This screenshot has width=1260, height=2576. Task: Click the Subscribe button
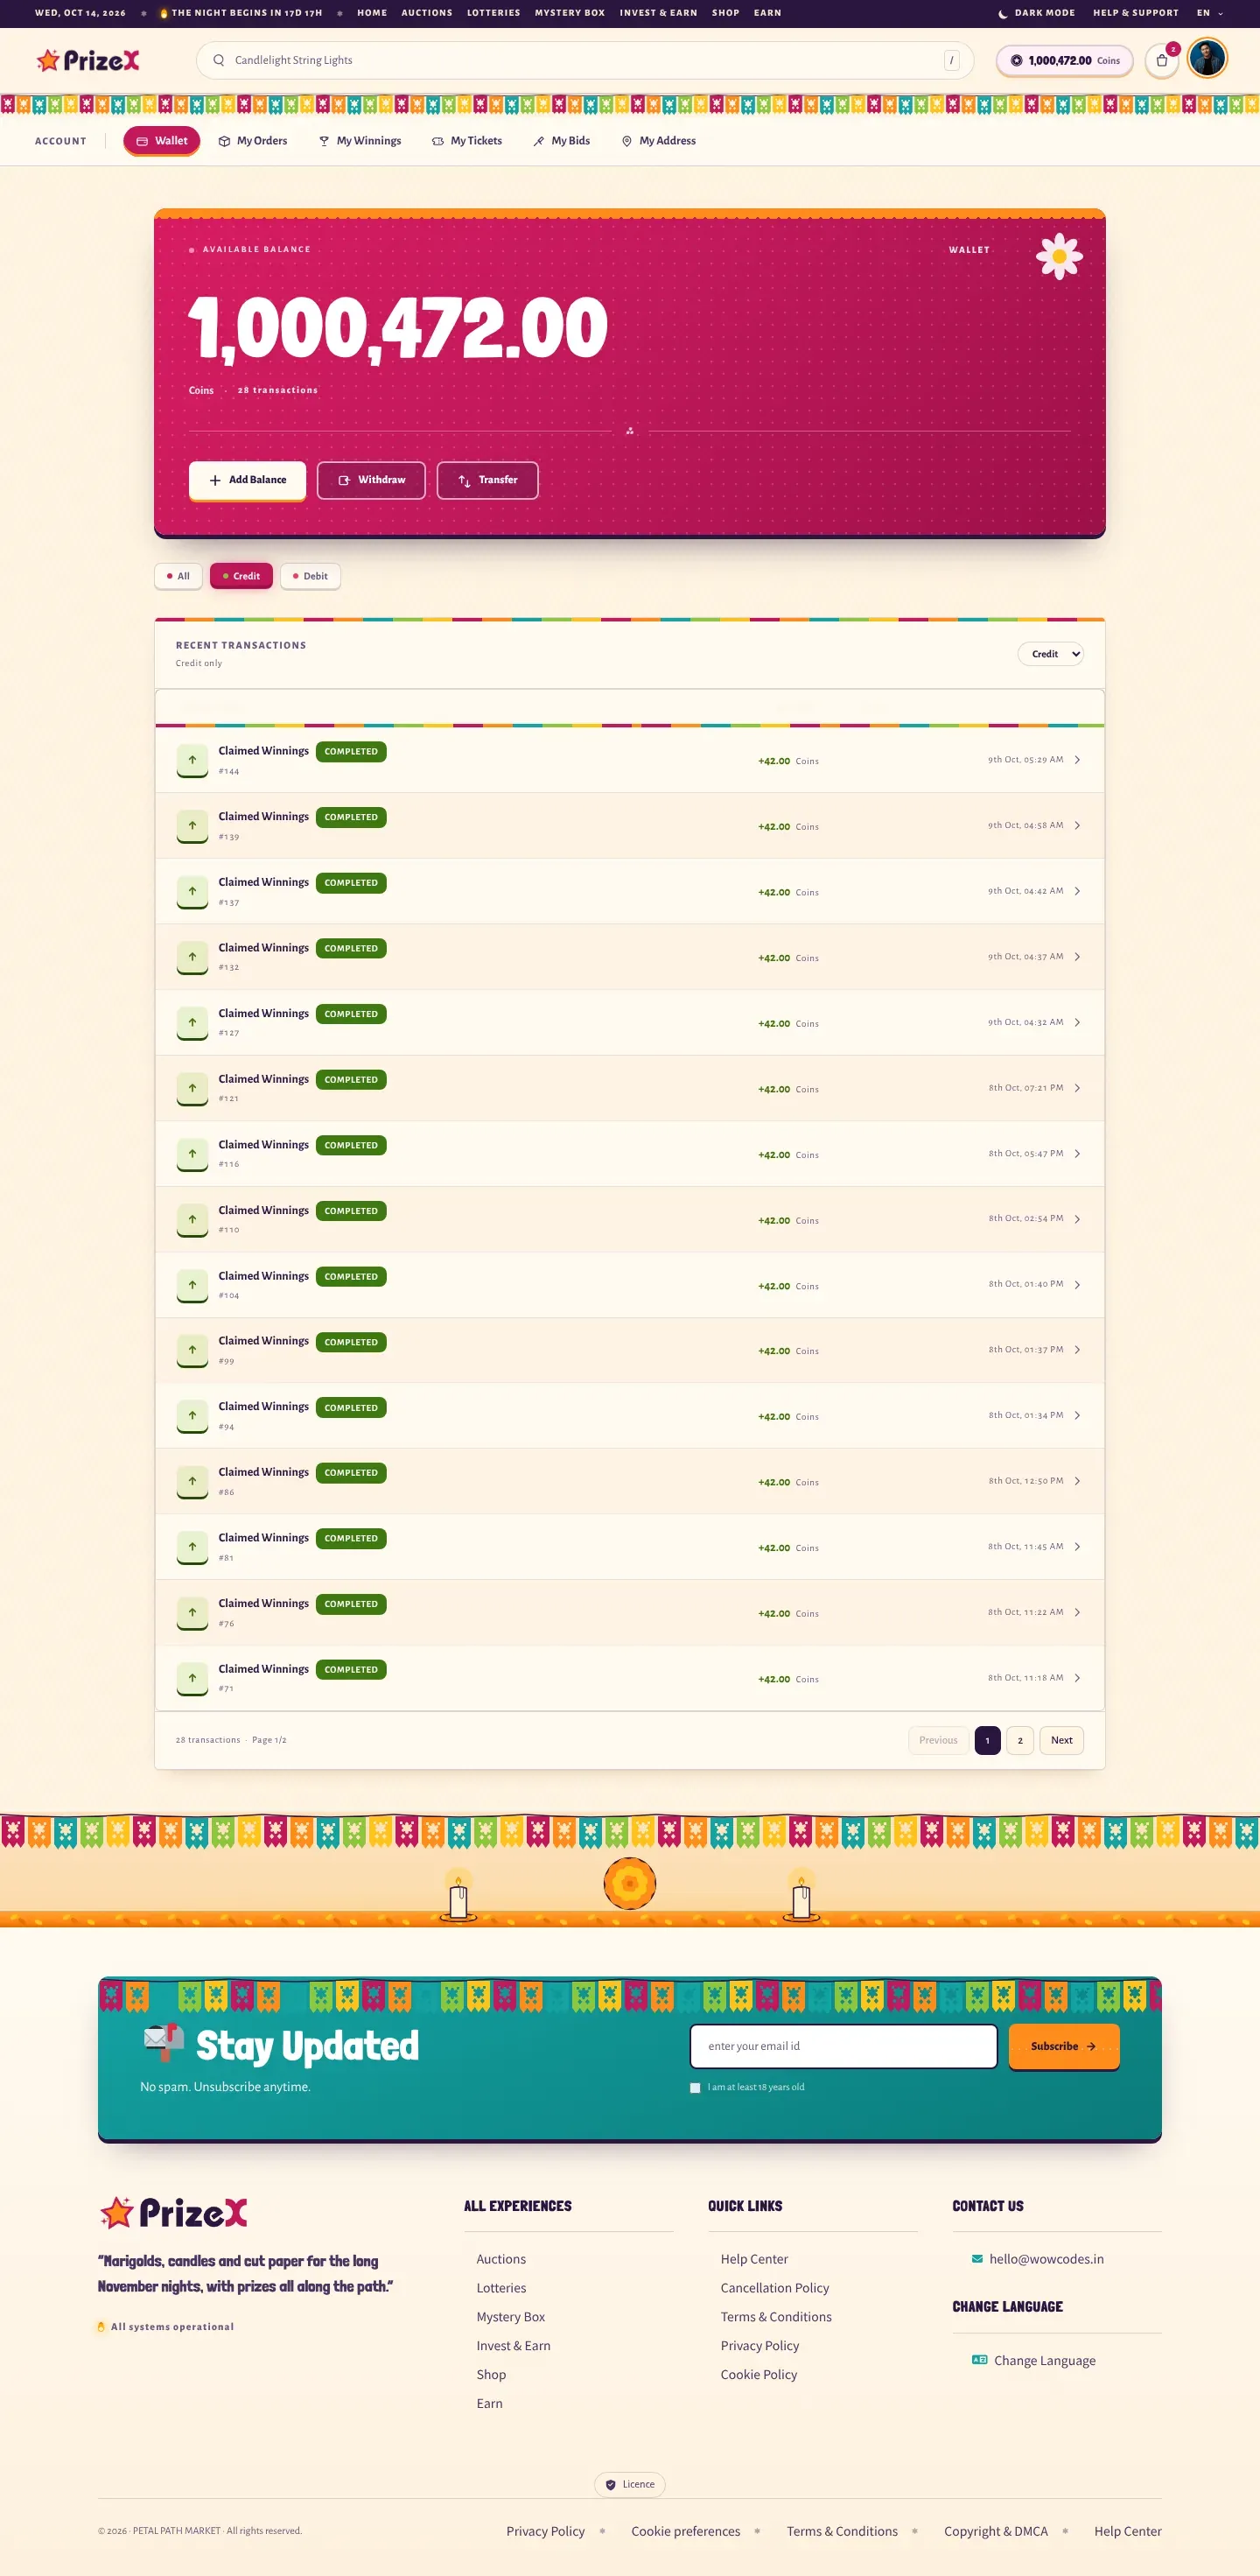click(x=1063, y=2046)
